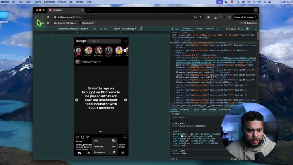
Task: Click the Styles Filter input
Action: [x=196, y=114]
